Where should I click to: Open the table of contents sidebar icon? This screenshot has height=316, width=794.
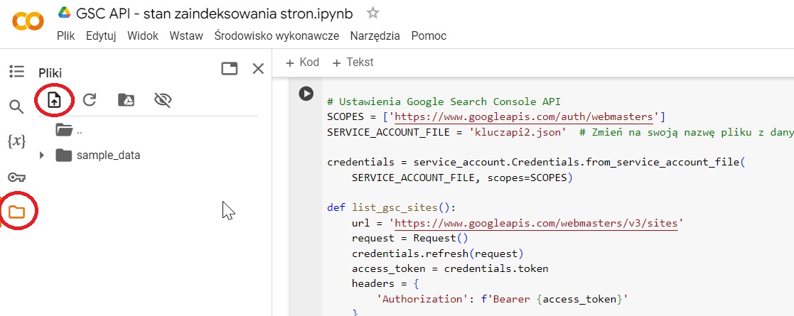click(x=17, y=71)
